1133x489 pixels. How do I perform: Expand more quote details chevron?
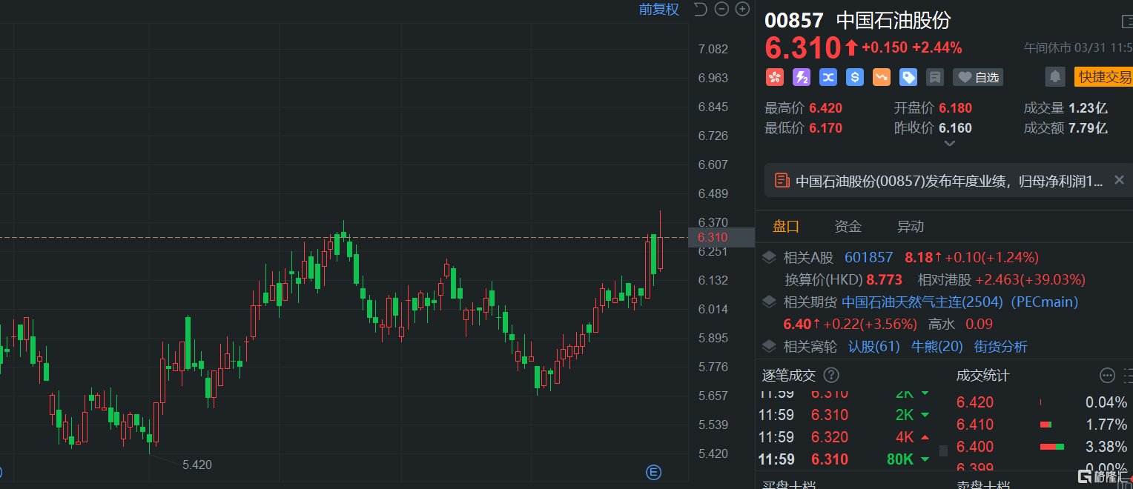(949, 143)
